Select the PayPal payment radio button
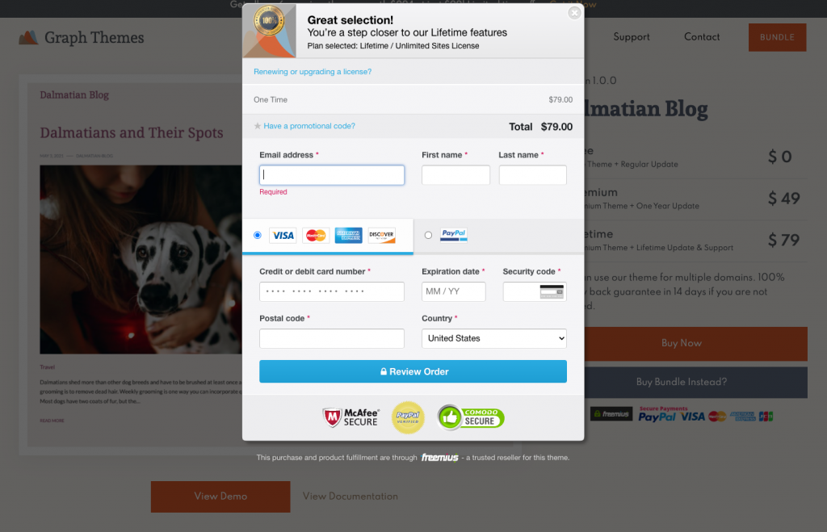The image size is (827, 532). (428, 235)
